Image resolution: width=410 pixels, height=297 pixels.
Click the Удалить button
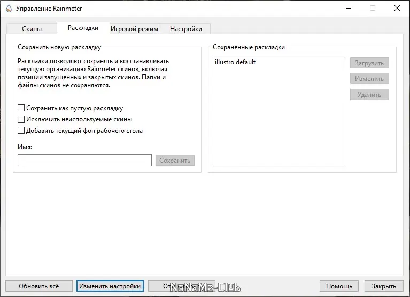point(369,95)
